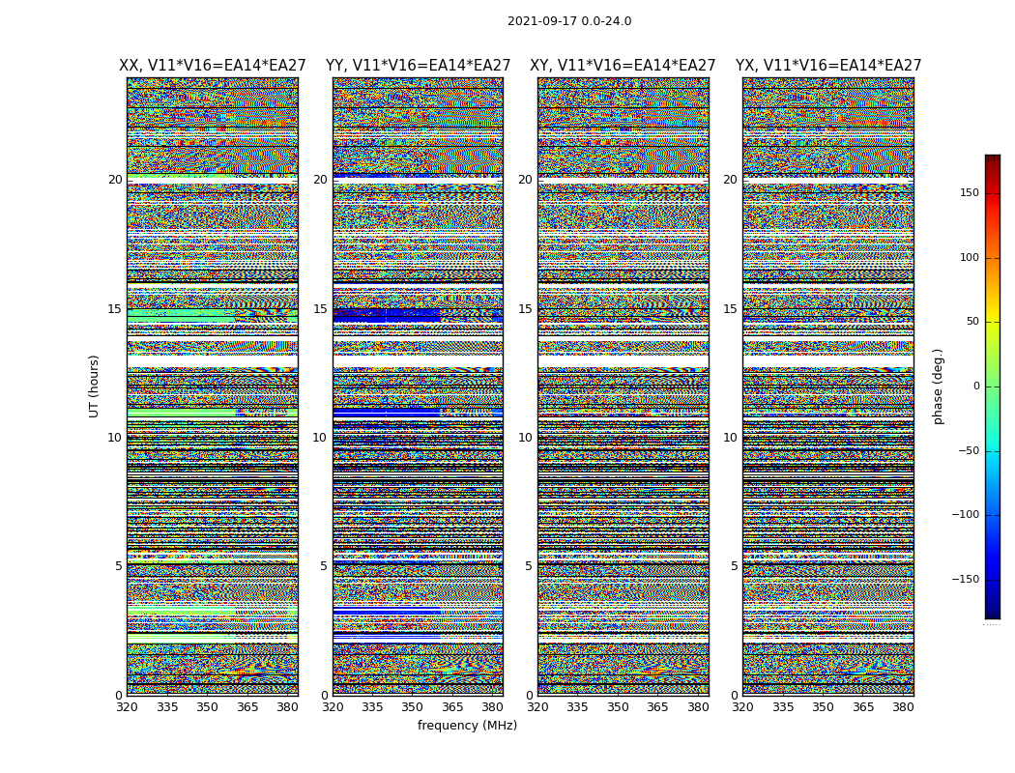Click the green band near 11h in XX panel

182,412
